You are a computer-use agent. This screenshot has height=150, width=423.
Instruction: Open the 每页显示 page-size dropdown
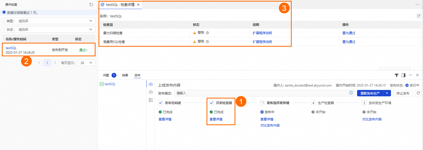point(86,63)
